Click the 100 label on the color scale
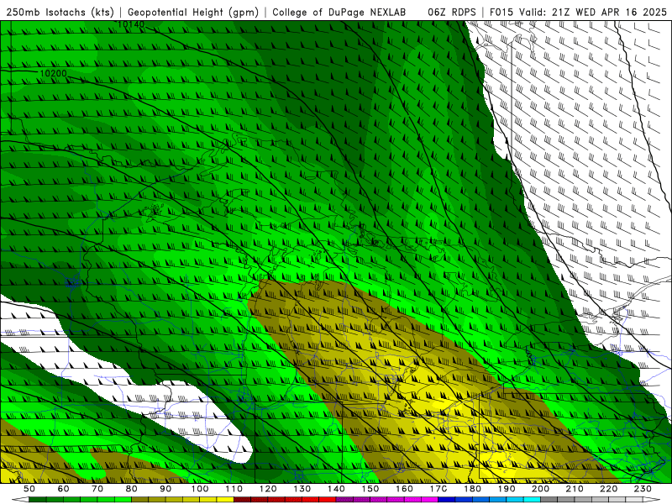Image resolution: width=672 pixels, height=504 pixels. [200, 489]
